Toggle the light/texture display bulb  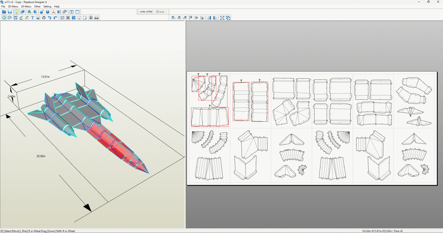[17, 12]
